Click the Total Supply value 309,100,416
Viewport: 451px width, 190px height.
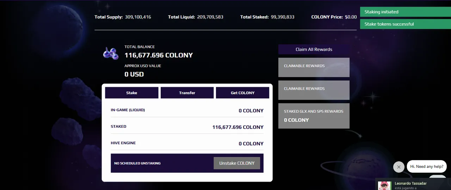(x=138, y=17)
